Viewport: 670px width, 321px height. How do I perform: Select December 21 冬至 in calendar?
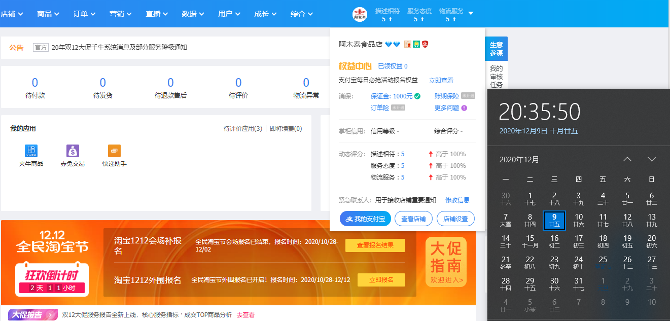[506, 263]
